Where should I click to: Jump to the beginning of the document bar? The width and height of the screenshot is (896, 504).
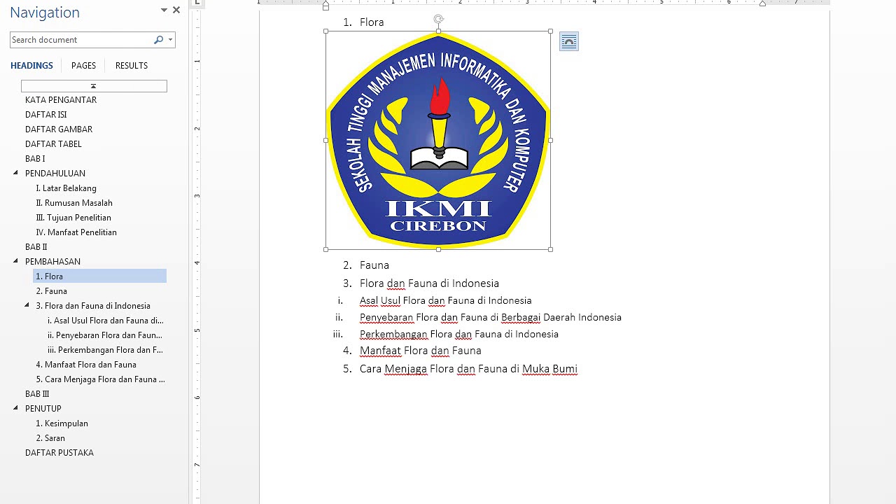94,86
